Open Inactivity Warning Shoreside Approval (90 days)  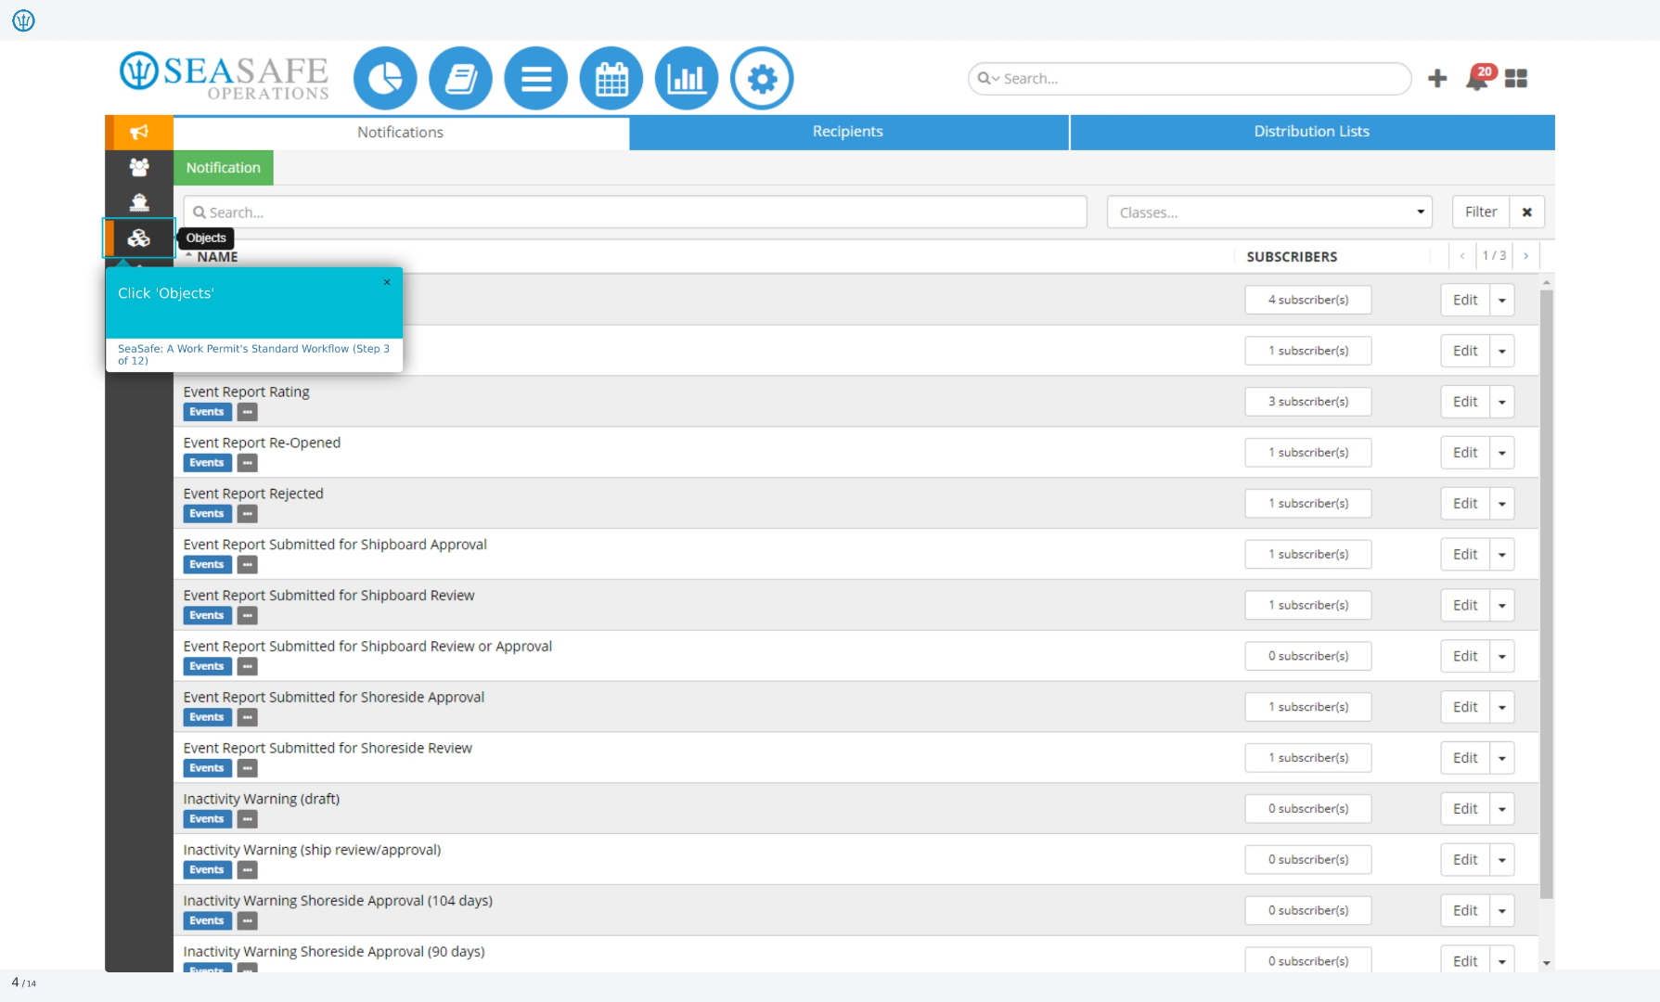coord(334,953)
